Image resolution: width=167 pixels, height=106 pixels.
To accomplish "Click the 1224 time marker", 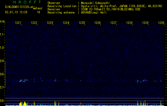I will point(66,23).
